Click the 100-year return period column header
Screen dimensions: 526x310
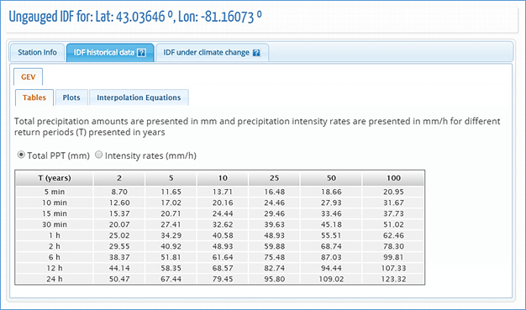(x=393, y=178)
